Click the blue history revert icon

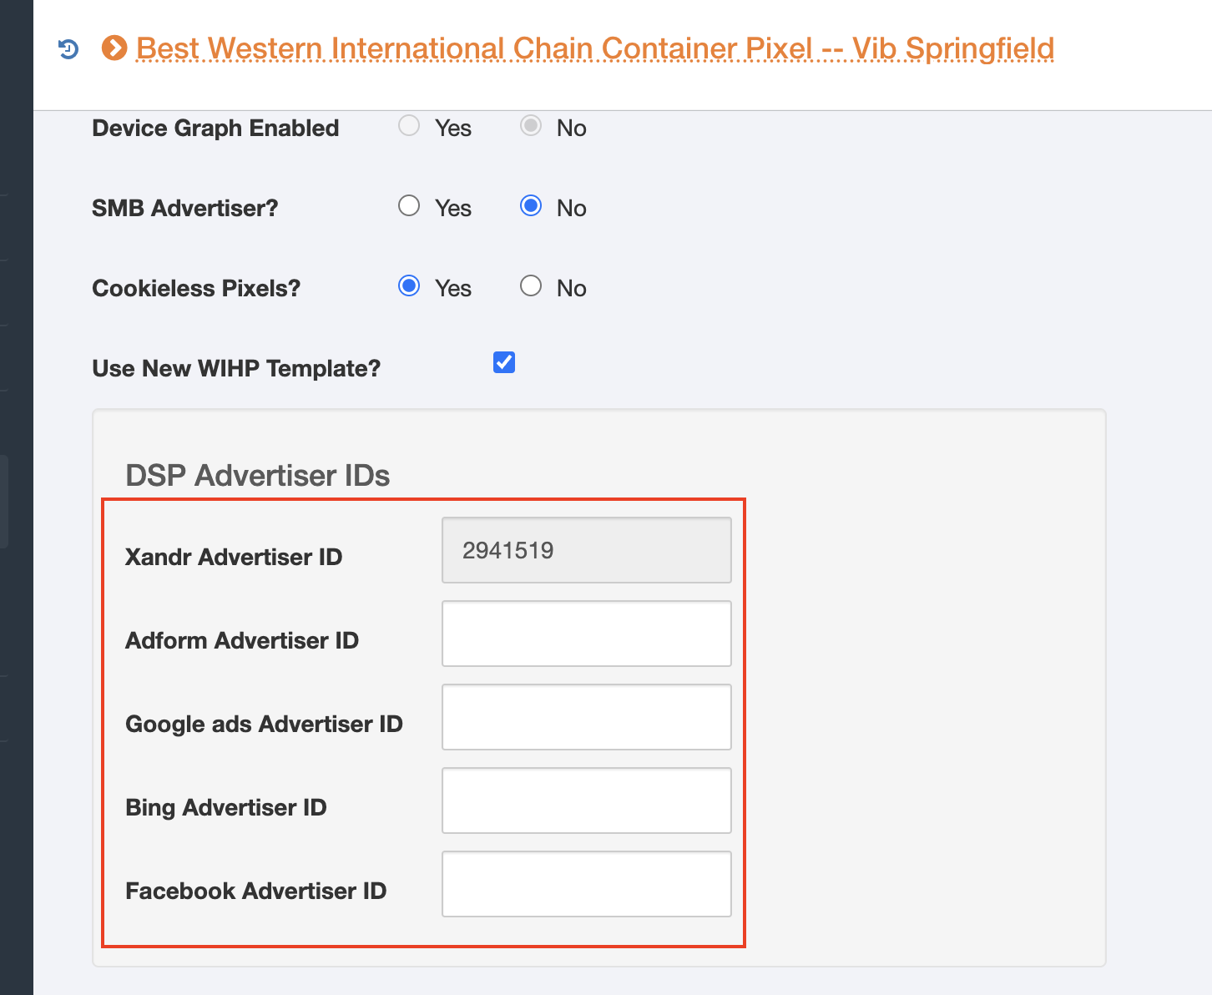[68, 49]
